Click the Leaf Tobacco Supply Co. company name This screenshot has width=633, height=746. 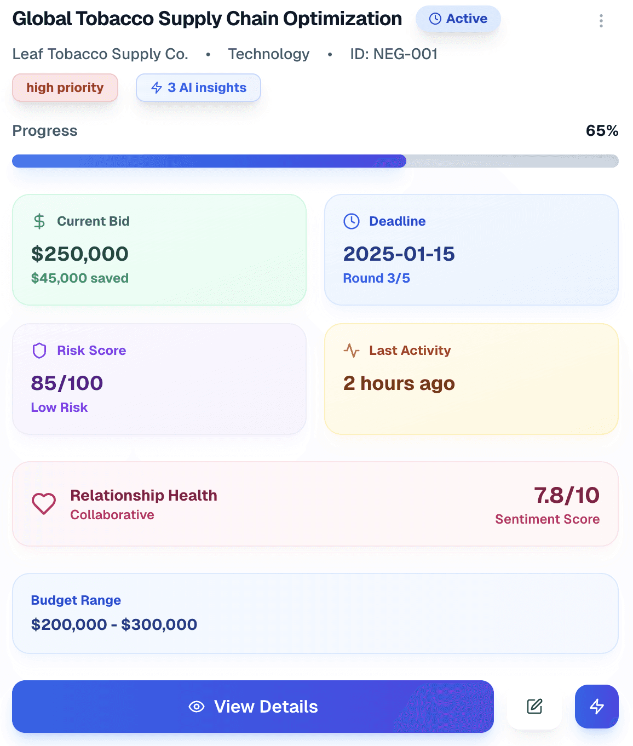coord(100,54)
